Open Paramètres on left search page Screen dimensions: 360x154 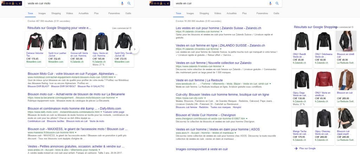pos(114,13)
